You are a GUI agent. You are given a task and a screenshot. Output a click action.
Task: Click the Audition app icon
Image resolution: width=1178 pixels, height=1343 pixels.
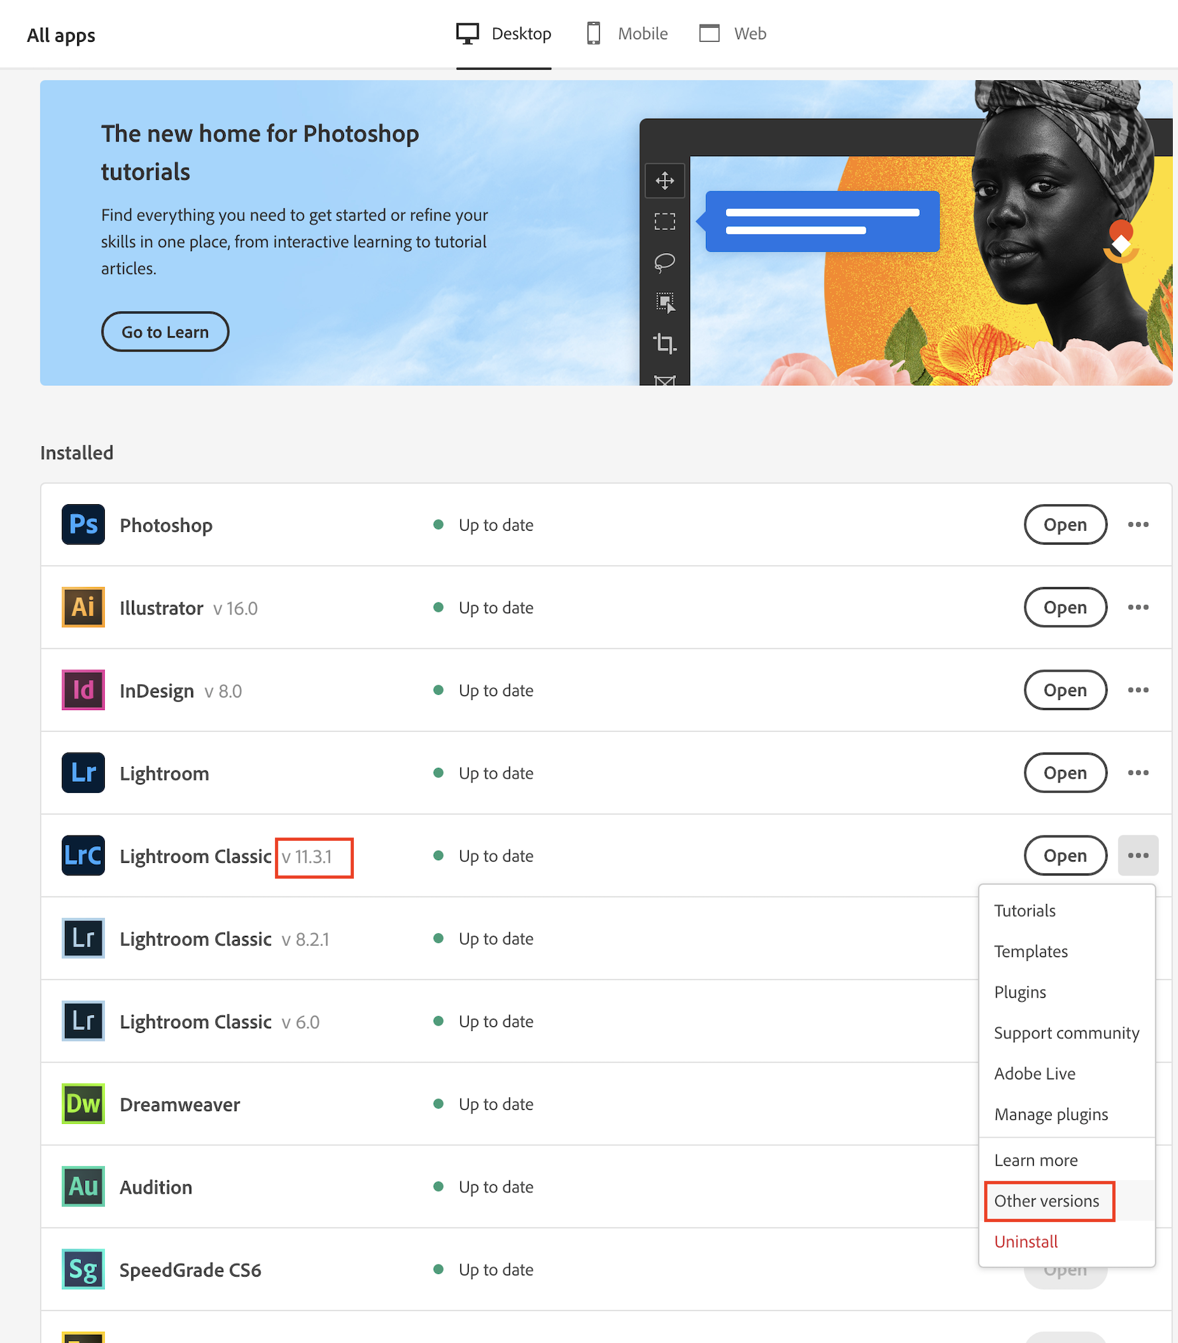pos(83,1186)
